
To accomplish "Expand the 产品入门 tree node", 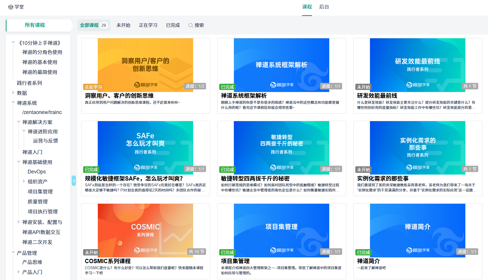I will point(19,272).
